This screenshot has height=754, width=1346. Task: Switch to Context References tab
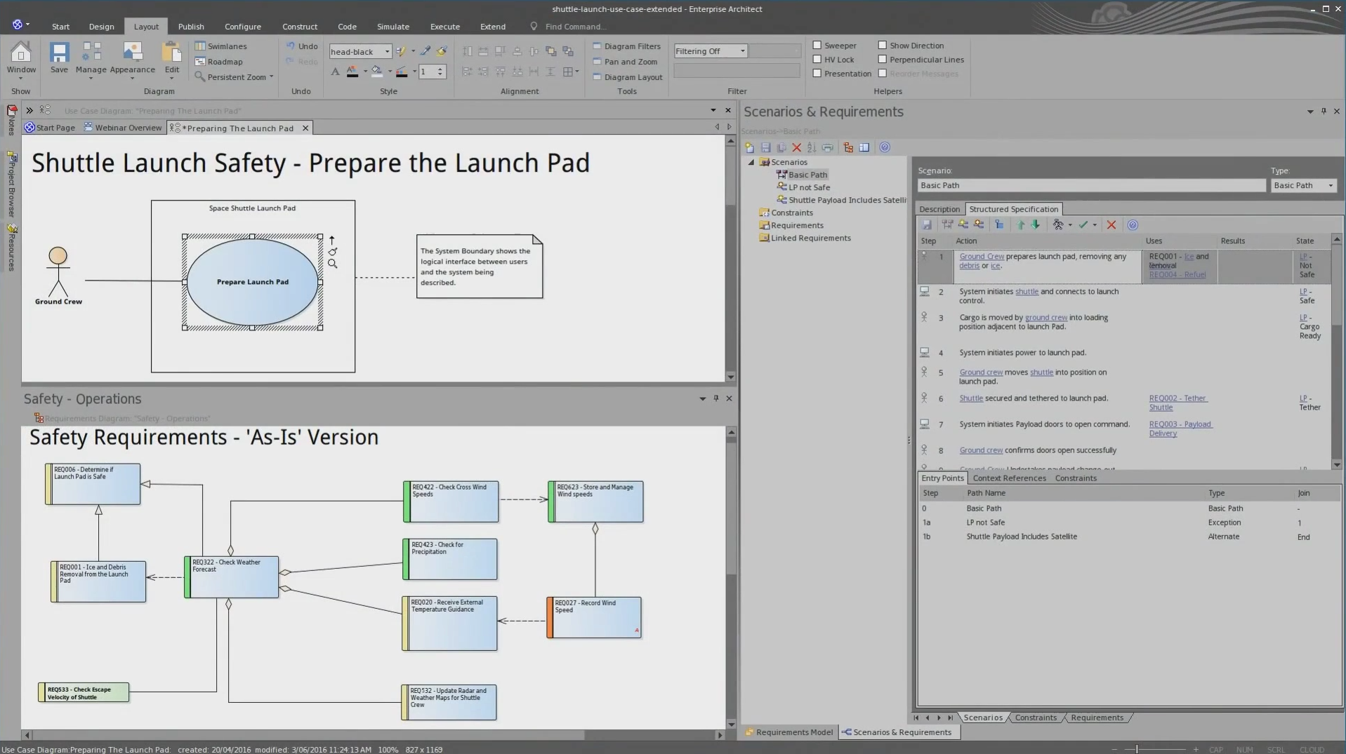pyautogui.click(x=1009, y=478)
